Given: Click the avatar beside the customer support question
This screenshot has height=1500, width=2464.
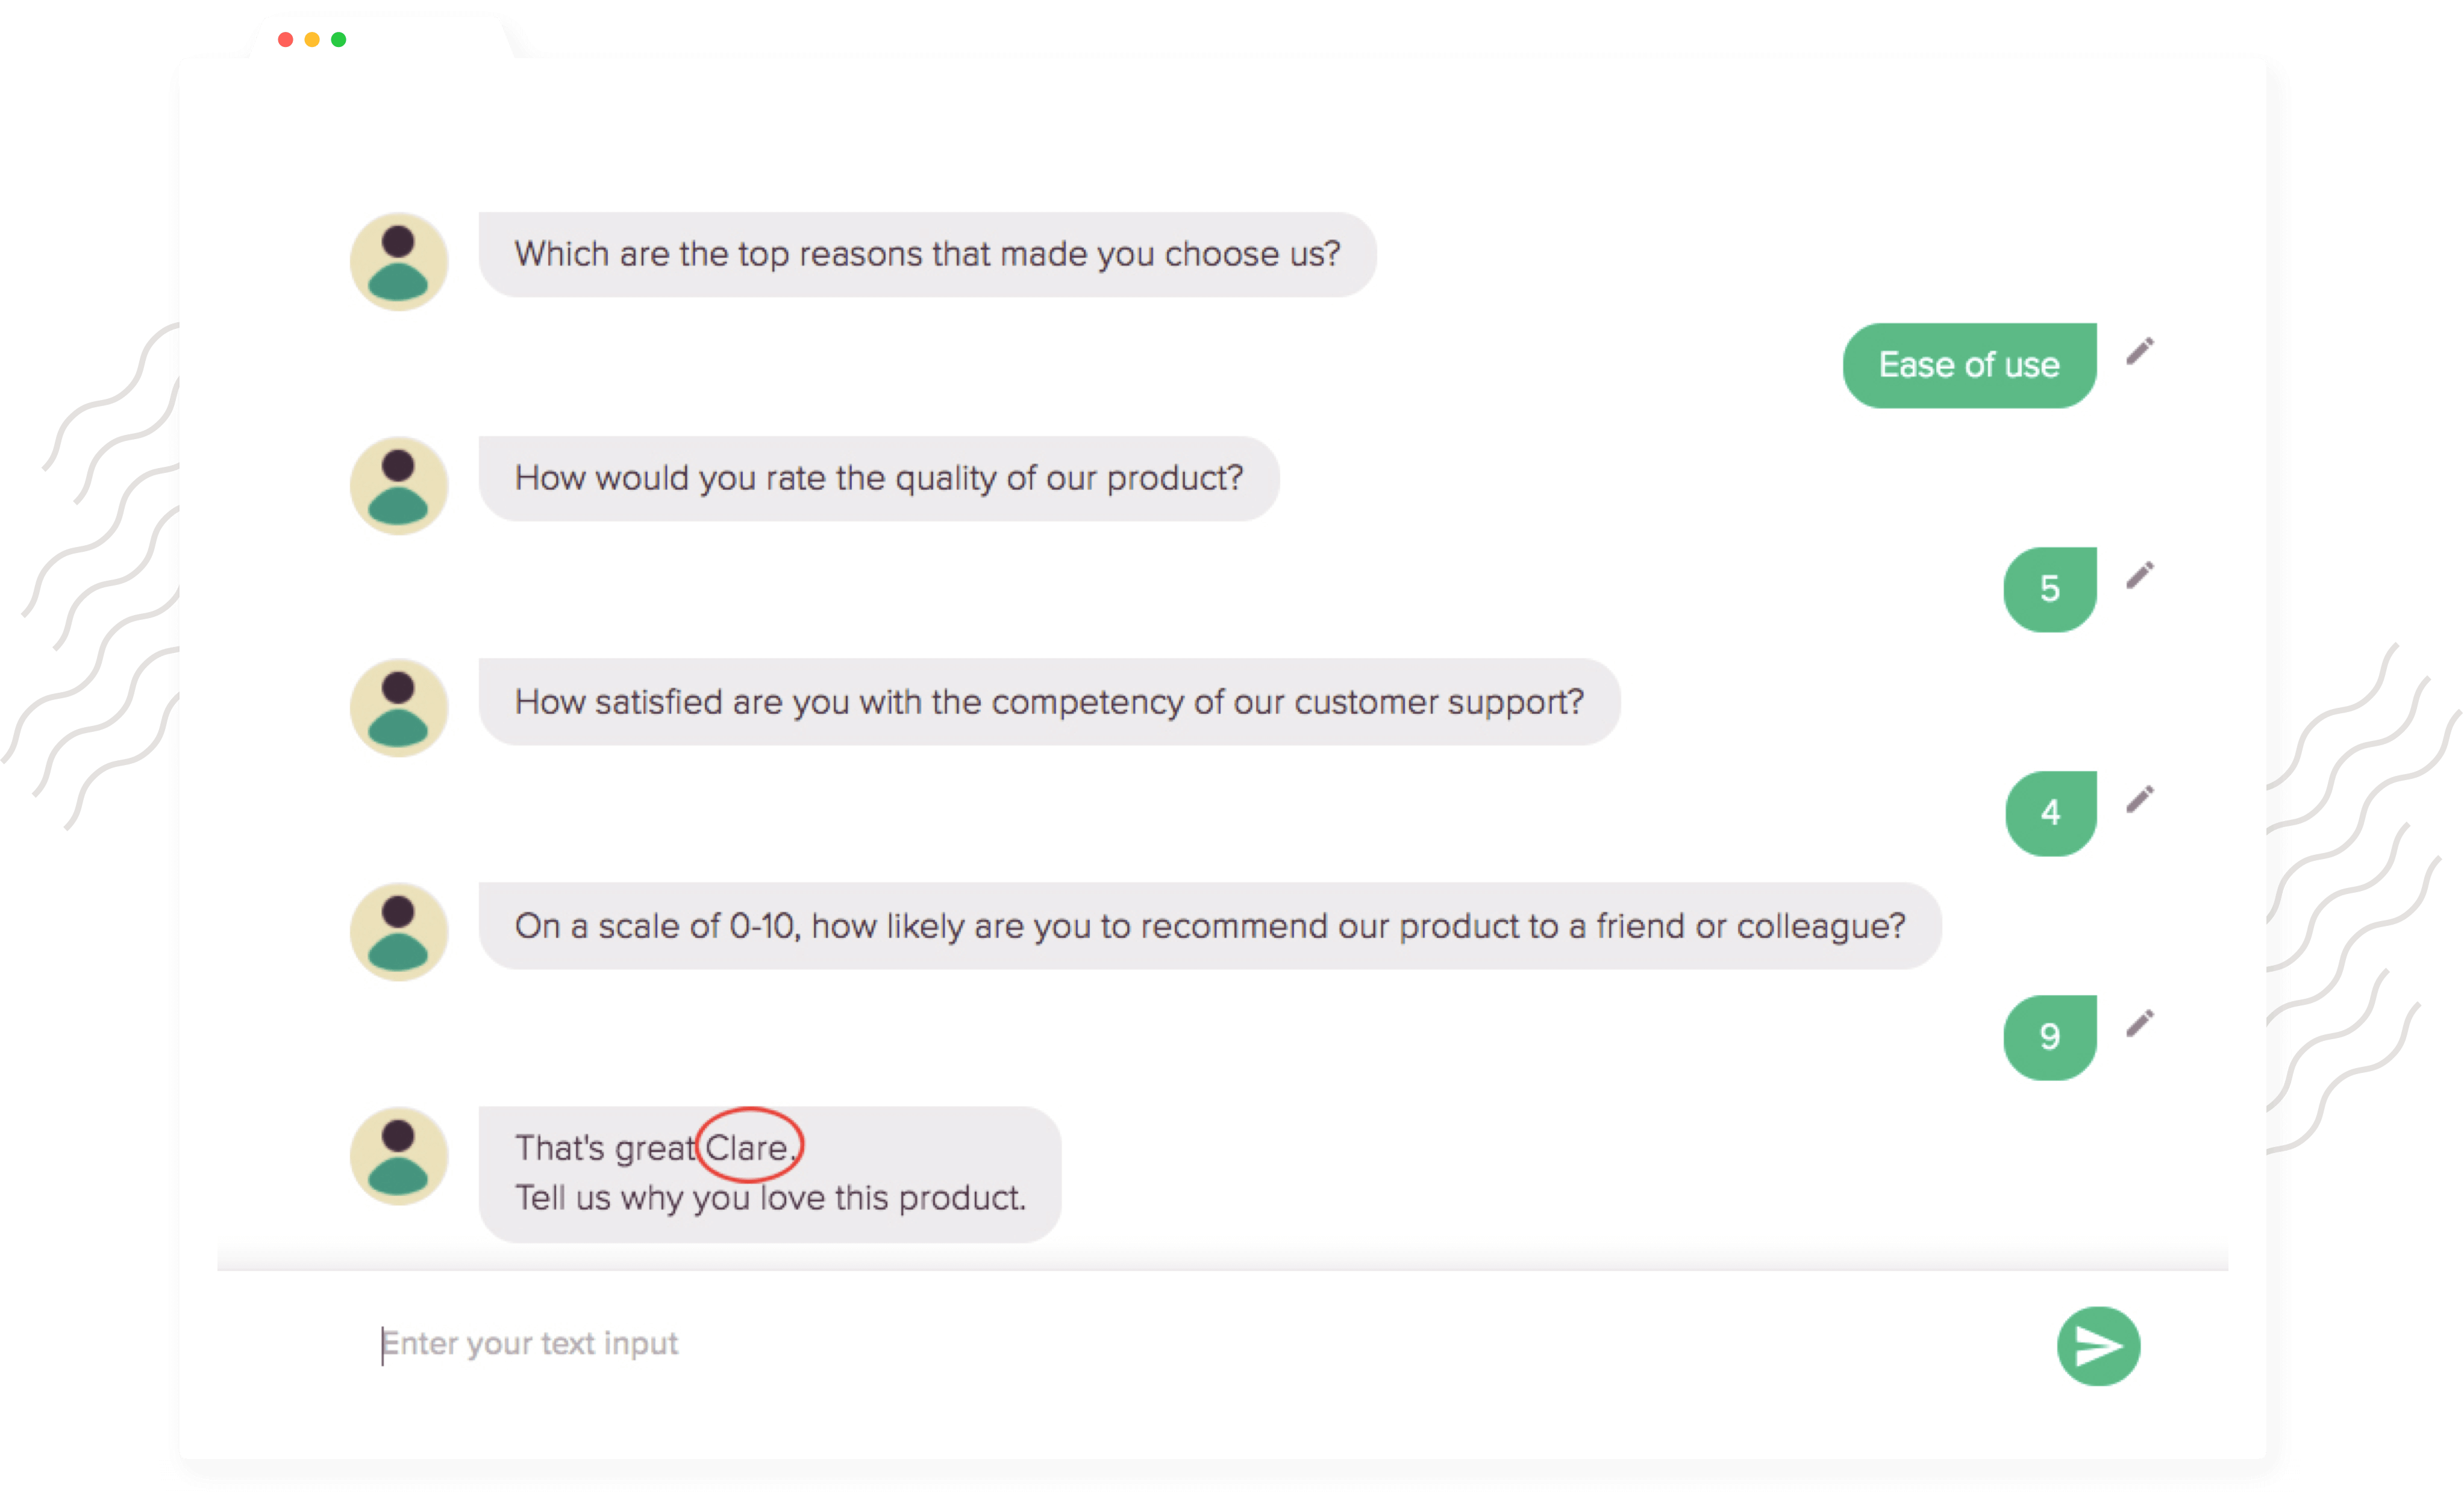Looking at the screenshot, I should [x=398, y=708].
